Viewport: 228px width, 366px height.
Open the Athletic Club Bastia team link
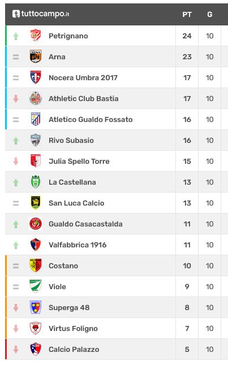(84, 98)
